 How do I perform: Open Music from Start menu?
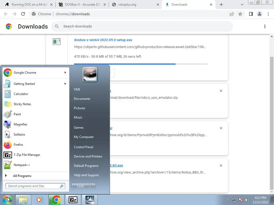(x=78, y=117)
